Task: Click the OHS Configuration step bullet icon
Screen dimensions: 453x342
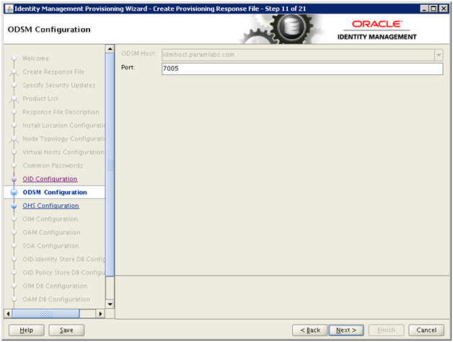Action: coord(14,206)
